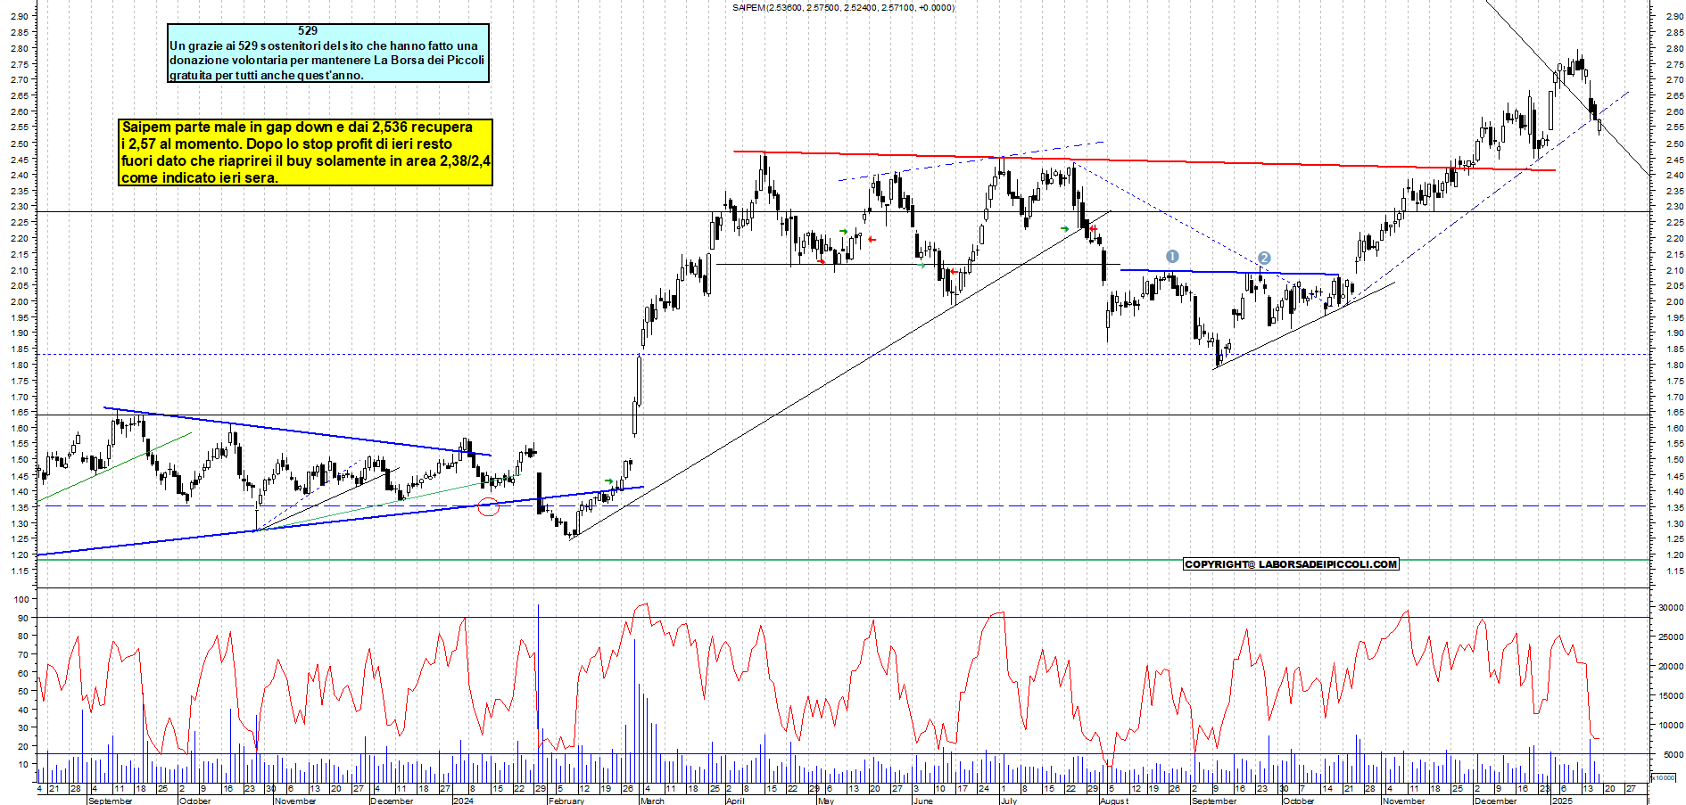Click the 20000 volume scale value
The width and height of the screenshot is (1686, 805).
1671,666
